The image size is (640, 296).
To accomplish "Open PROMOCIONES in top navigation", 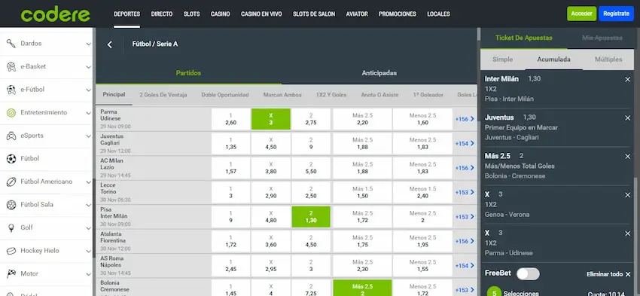I will point(397,14).
